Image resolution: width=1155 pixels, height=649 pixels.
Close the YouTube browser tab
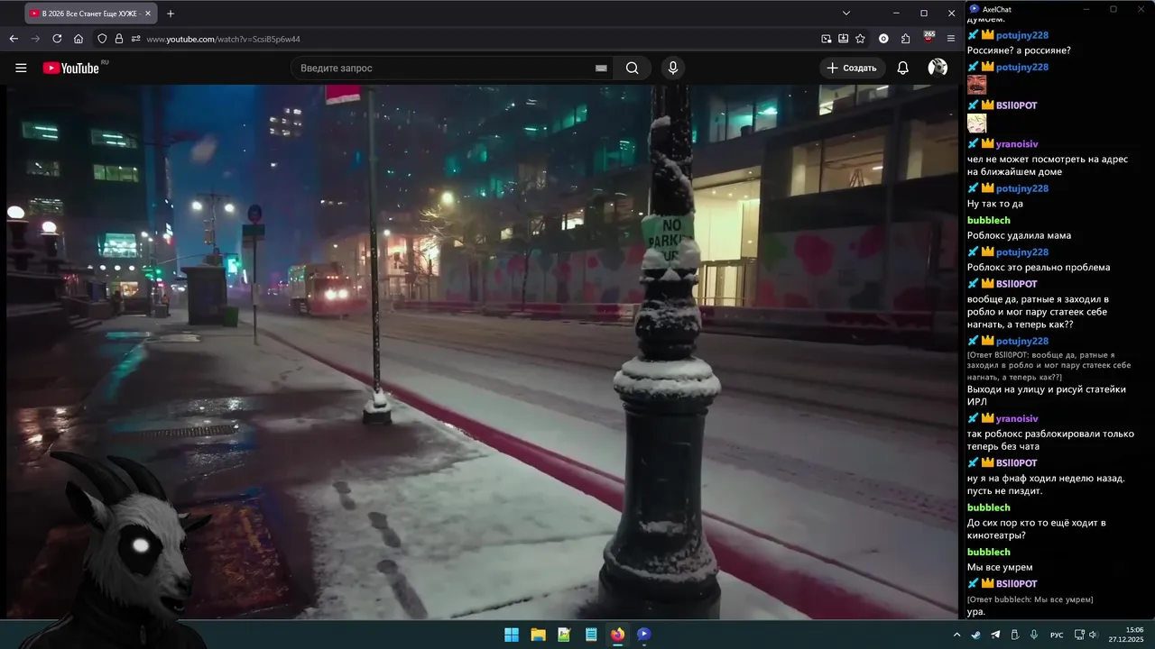click(147, 14)
